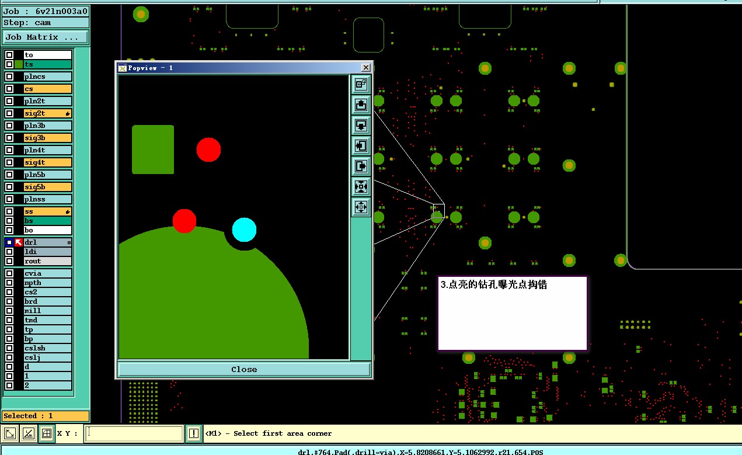Select the pln3b layer name
Viewport: 742px width, 455px height.
48,126
